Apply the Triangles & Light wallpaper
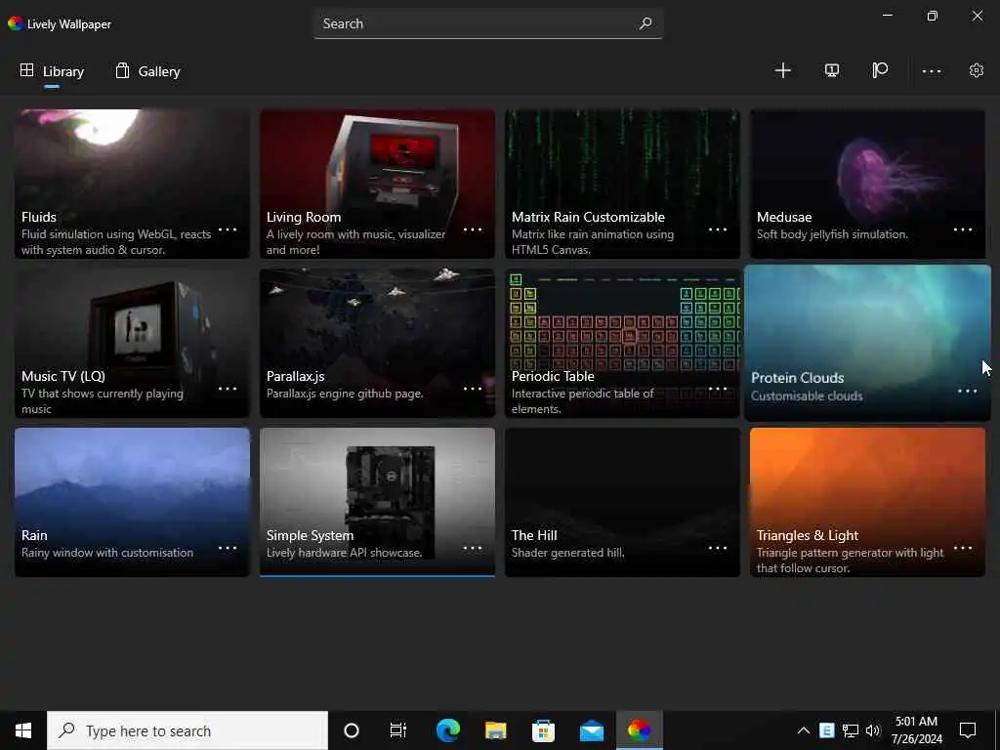The image size is (1000, 750). click(867, 502)
